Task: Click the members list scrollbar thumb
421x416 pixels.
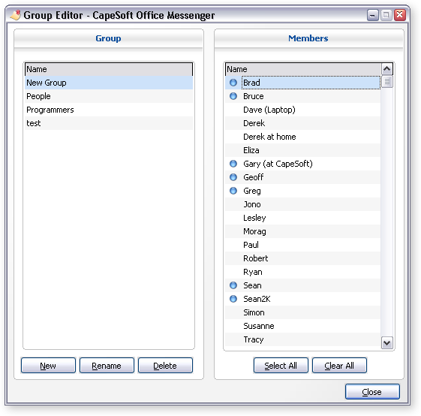Action: (x=387, y=82)
